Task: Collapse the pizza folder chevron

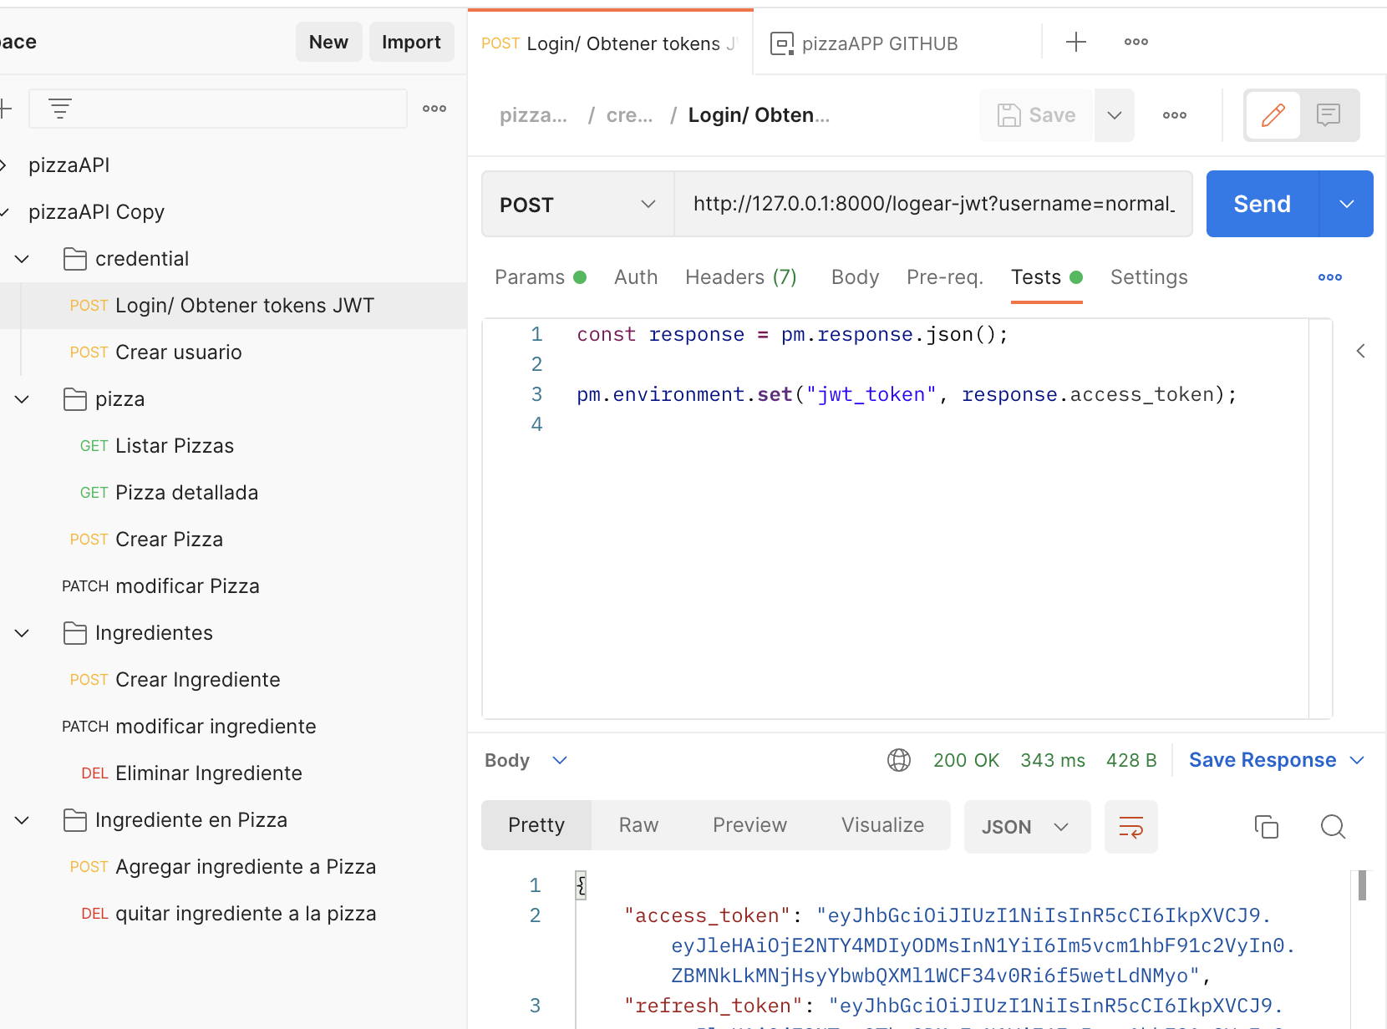Action: [23, 399]
